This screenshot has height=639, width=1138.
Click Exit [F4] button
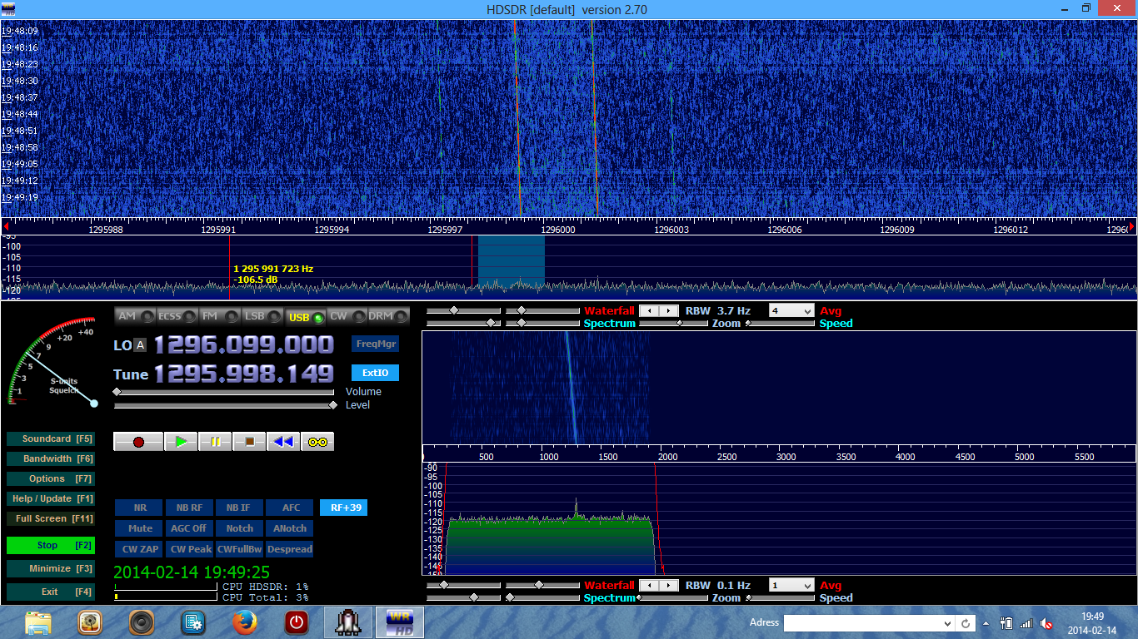50,592
